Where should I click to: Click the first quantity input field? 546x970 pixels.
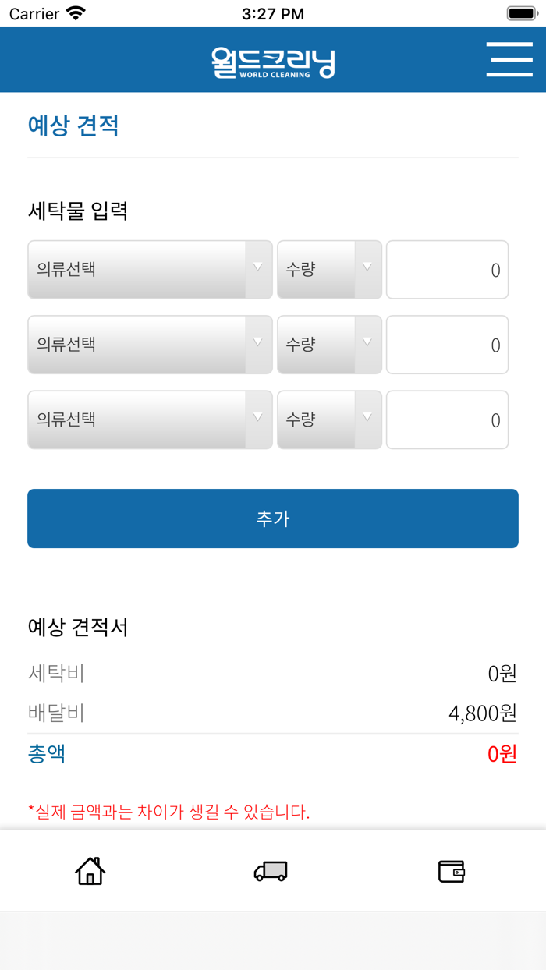point(447,269)
